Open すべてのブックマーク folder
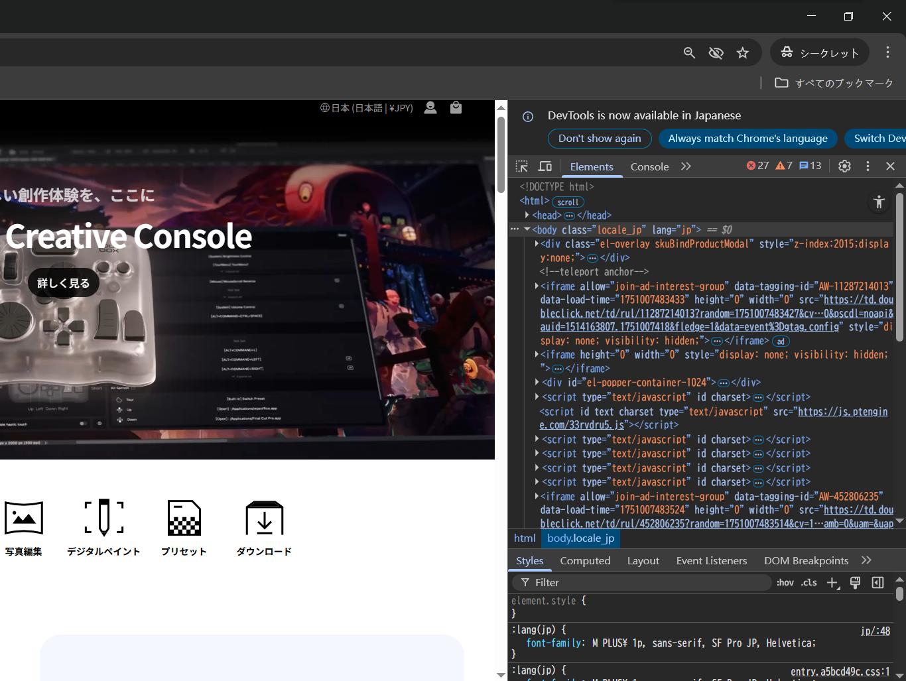 tap(834, 83)
